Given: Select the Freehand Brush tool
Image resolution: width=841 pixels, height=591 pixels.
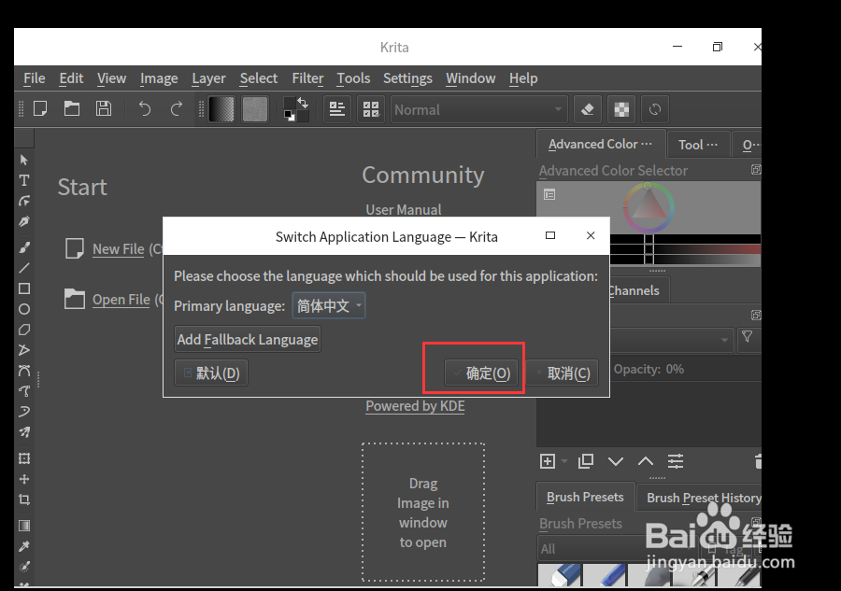Looking at the screenshot, I should point(24,247).
